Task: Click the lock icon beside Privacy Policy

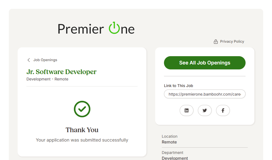Action: (x=216, y=42)
